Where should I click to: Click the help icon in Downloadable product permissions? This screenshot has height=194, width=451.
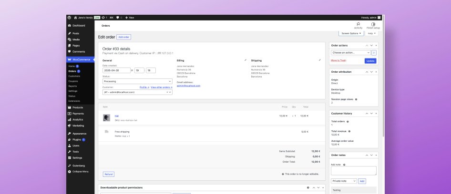[x=308, y=187]
